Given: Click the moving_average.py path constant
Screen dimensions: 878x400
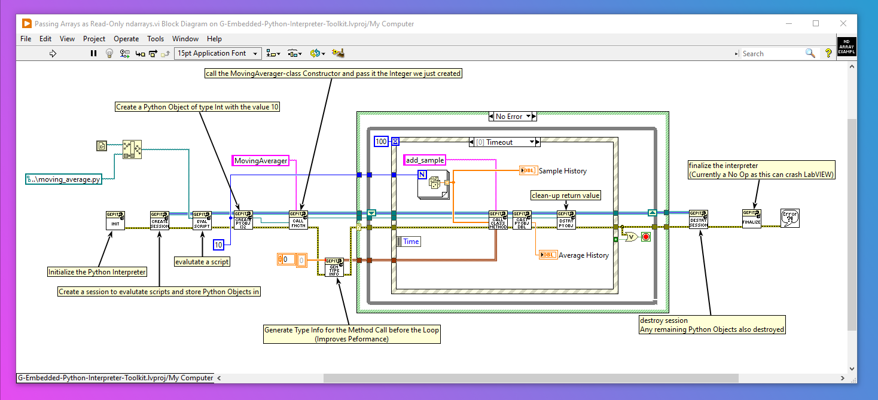Looking at the screenshot, I should [x=63, y=179].
